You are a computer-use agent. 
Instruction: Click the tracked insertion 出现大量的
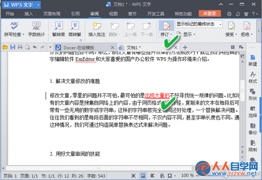point(157,95)
